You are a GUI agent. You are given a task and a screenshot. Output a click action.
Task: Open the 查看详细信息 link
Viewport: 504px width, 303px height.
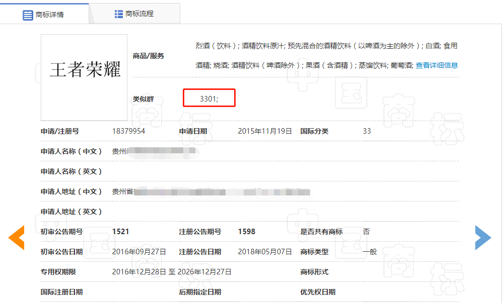(437, 65)
